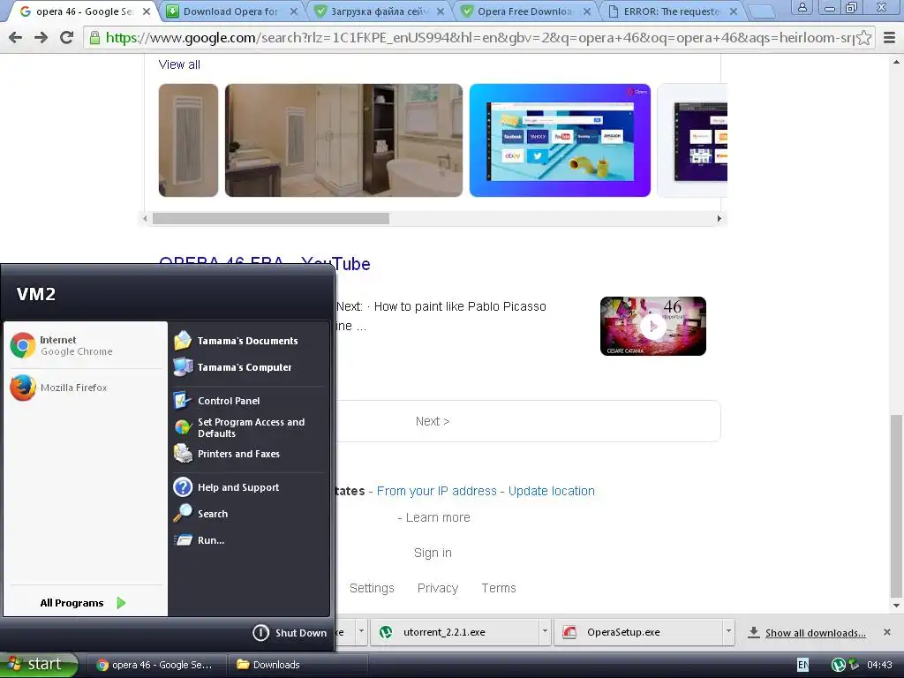Close the opera 46 Google Search tab
904x678 pixels.
click(x=147, y=11)
